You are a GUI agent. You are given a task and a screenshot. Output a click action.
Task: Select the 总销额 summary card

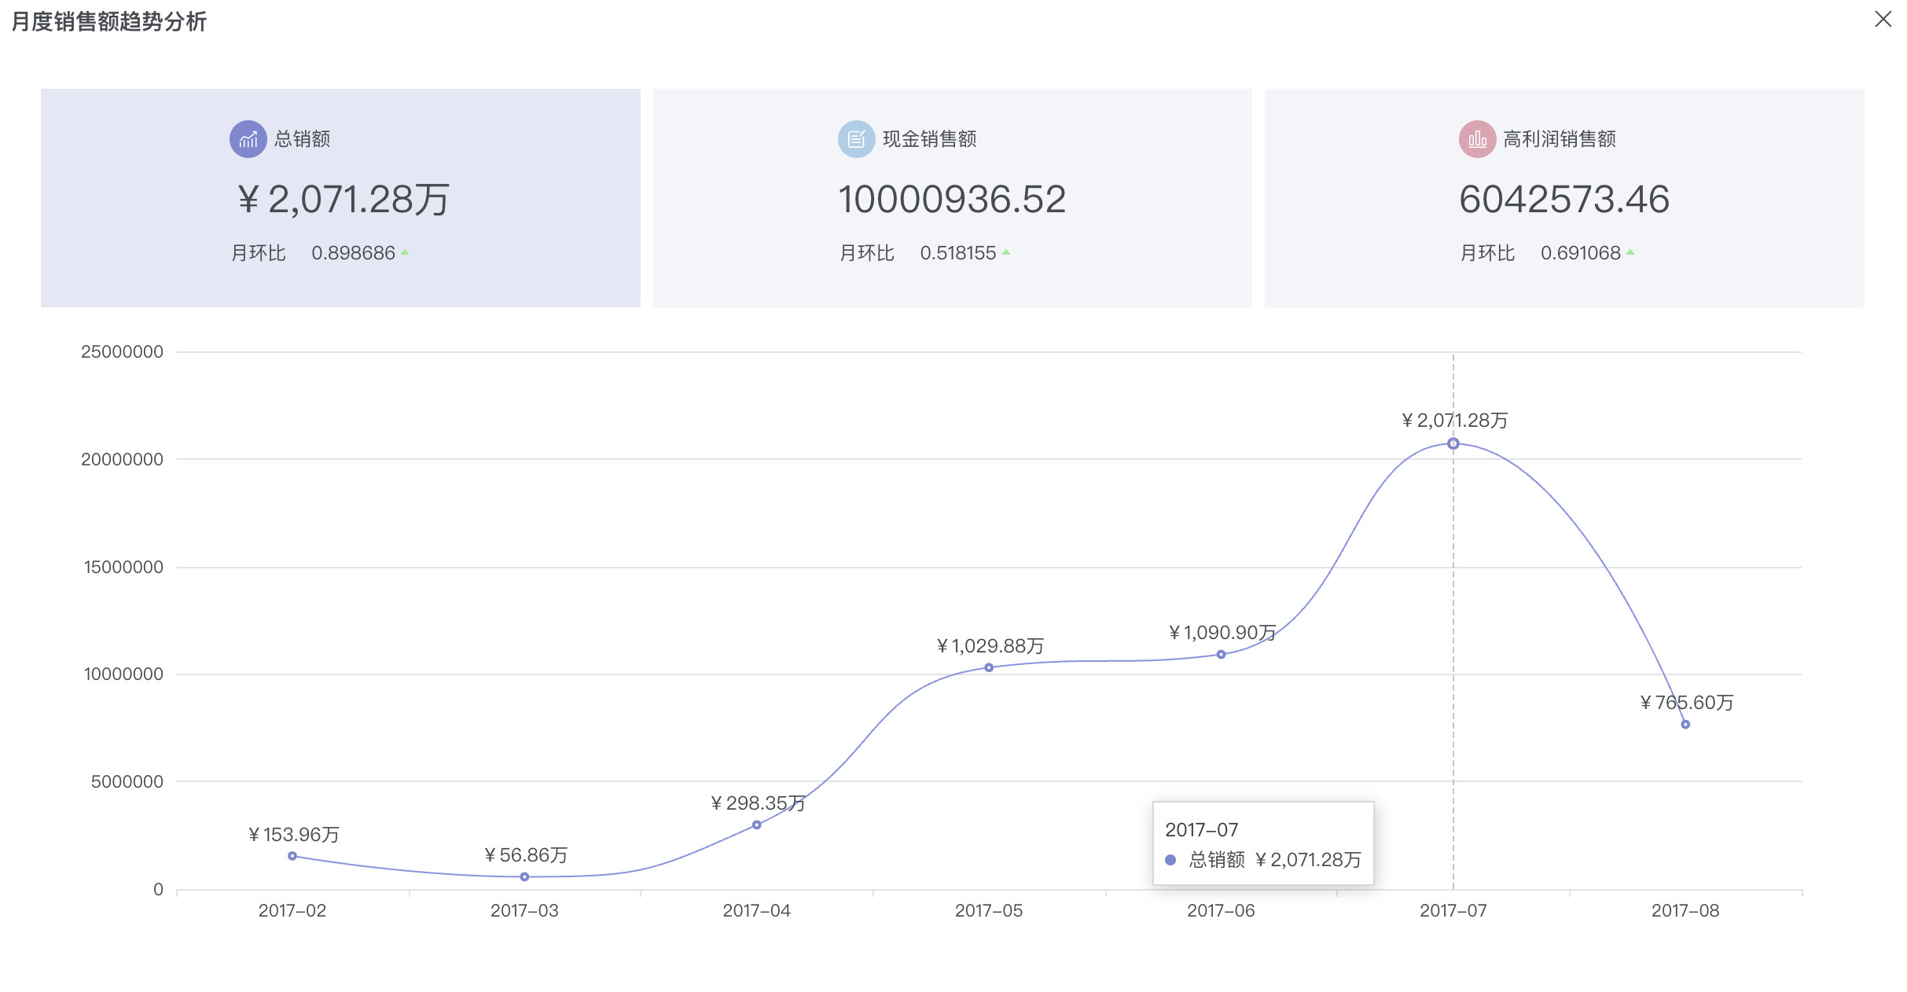[x=340, y=197]
